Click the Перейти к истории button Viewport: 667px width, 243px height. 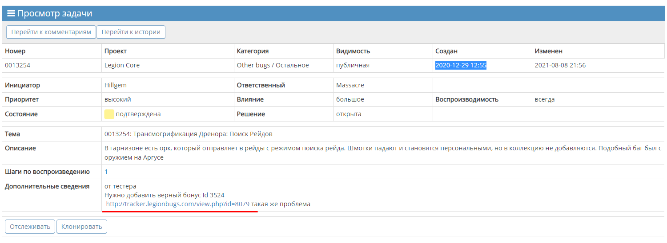(131, 32)
